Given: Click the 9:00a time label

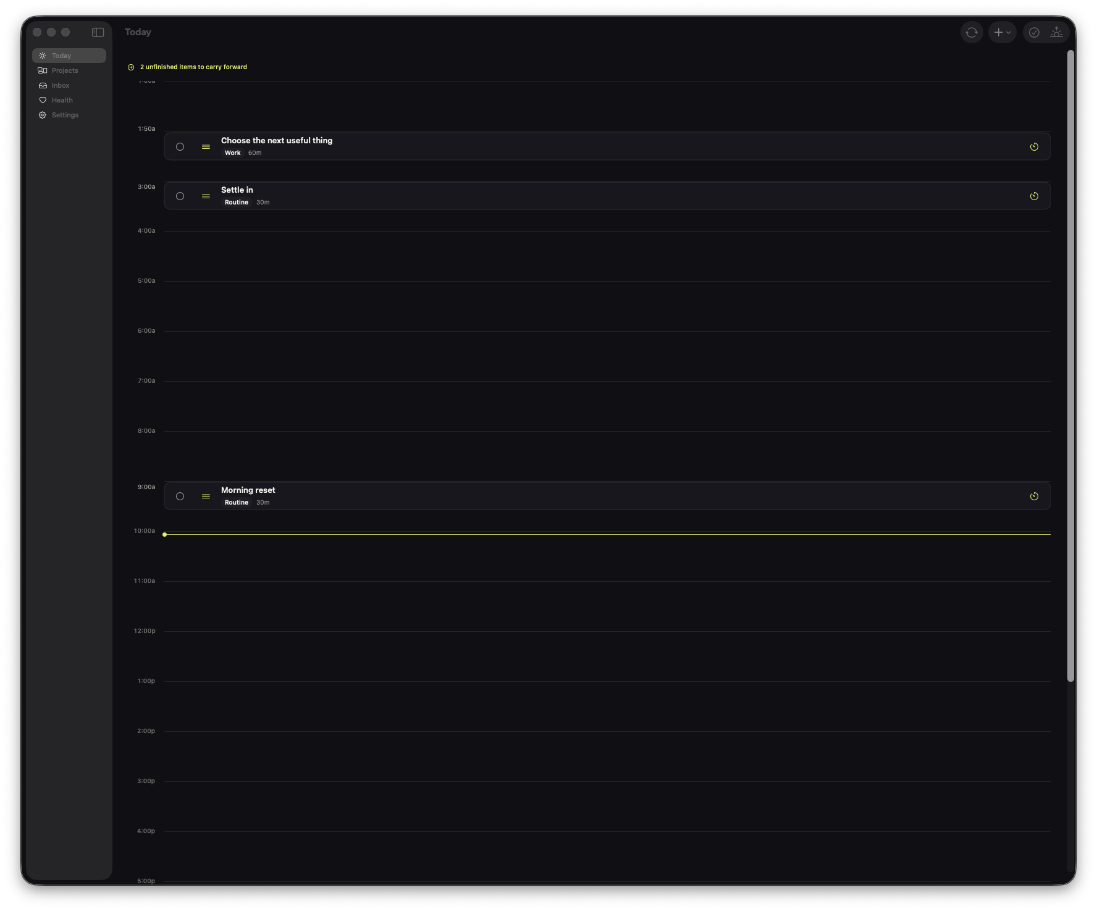Looking at the screenshot, I should 146,487.
